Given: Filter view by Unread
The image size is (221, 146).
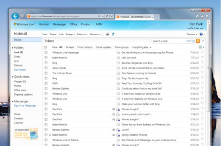Looking at the screenshot, I should [x=70, y=47].
